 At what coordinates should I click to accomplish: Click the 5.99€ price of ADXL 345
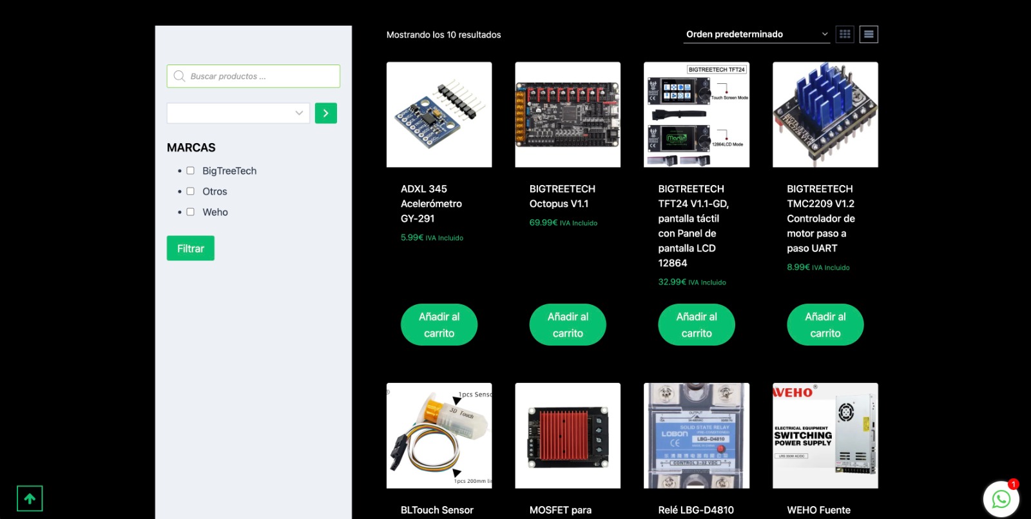[412, 237]
